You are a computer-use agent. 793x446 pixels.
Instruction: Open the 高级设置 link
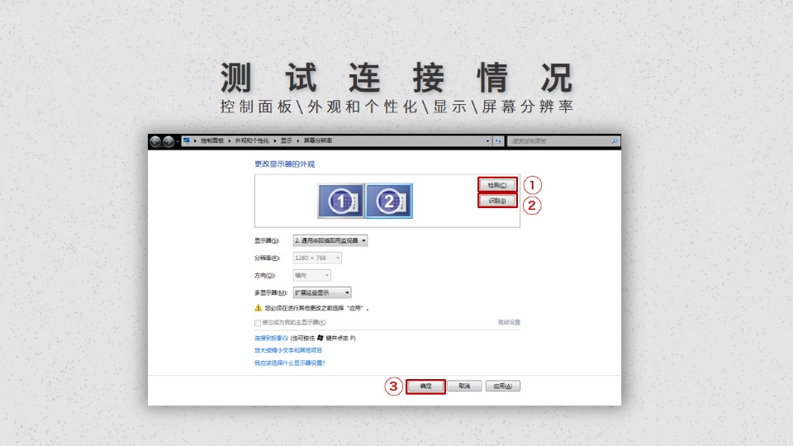[509, 322]
